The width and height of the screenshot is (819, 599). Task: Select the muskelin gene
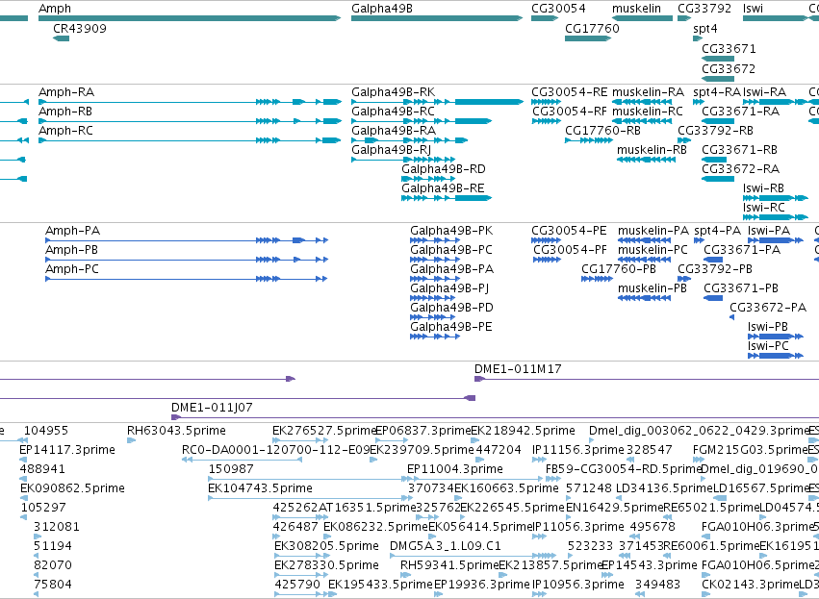click(x=643, y=18)
